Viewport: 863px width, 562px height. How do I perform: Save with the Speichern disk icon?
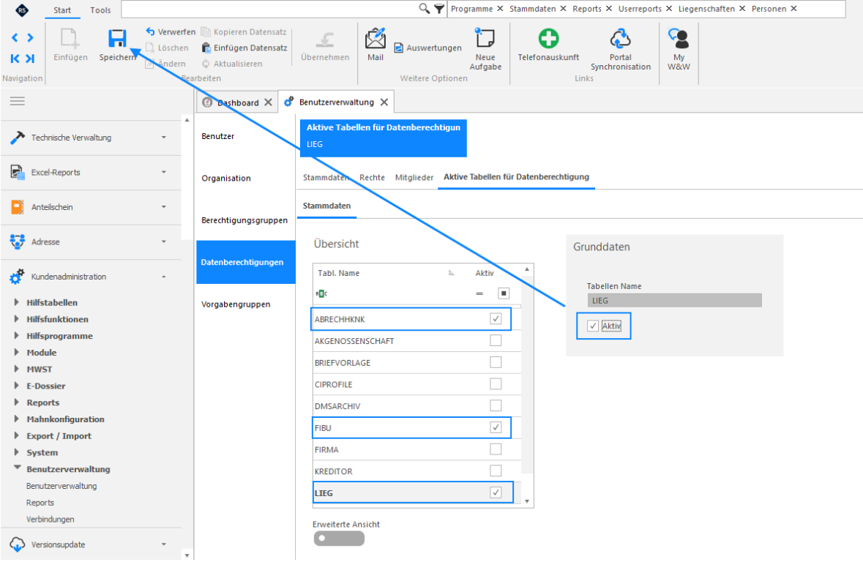[117, 39]
